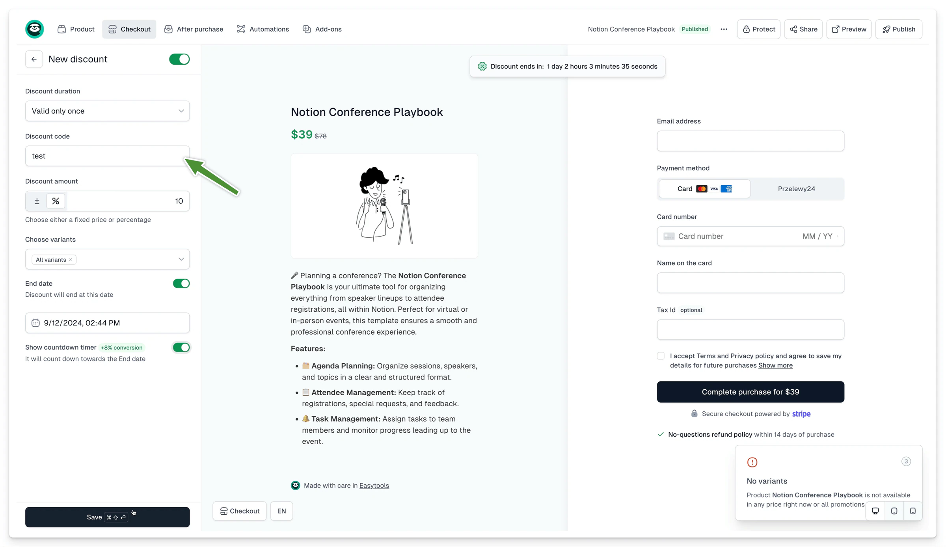Viewport: 946px width, 547px height.
Task: Switch to the tablet preview icon
Action: coord(894,511)
